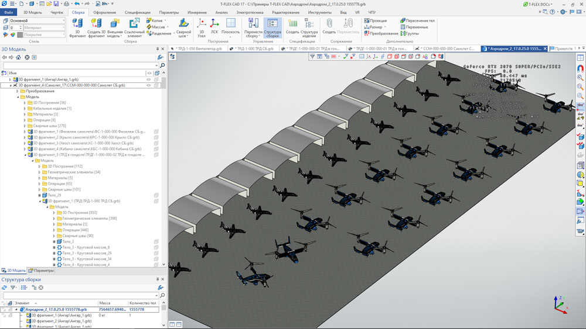This screenshot has width=586, height=329.
Task: Click Пересечение тел command
Action: click(x=417, y=21)
